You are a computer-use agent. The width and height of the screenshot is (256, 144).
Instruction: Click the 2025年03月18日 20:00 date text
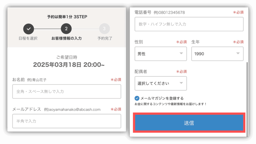69,65
